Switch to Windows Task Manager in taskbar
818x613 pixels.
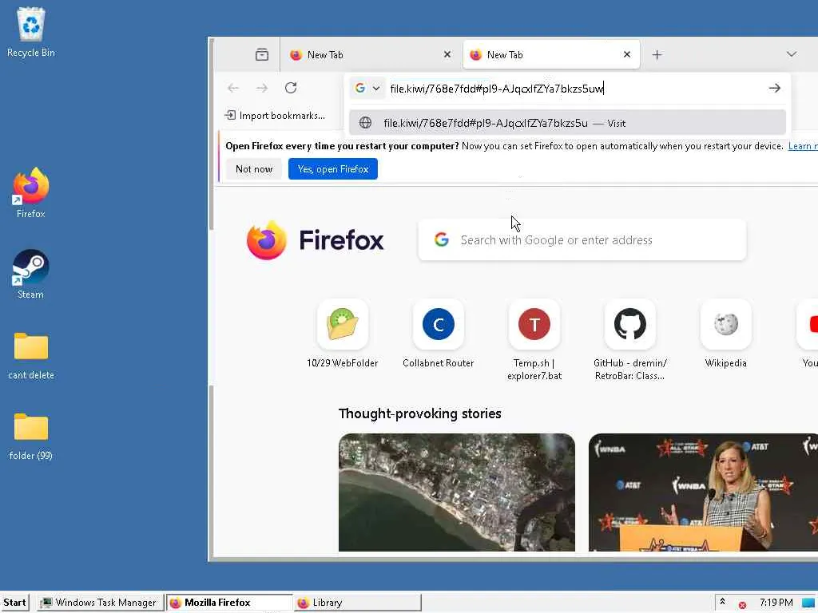point(101,603)
